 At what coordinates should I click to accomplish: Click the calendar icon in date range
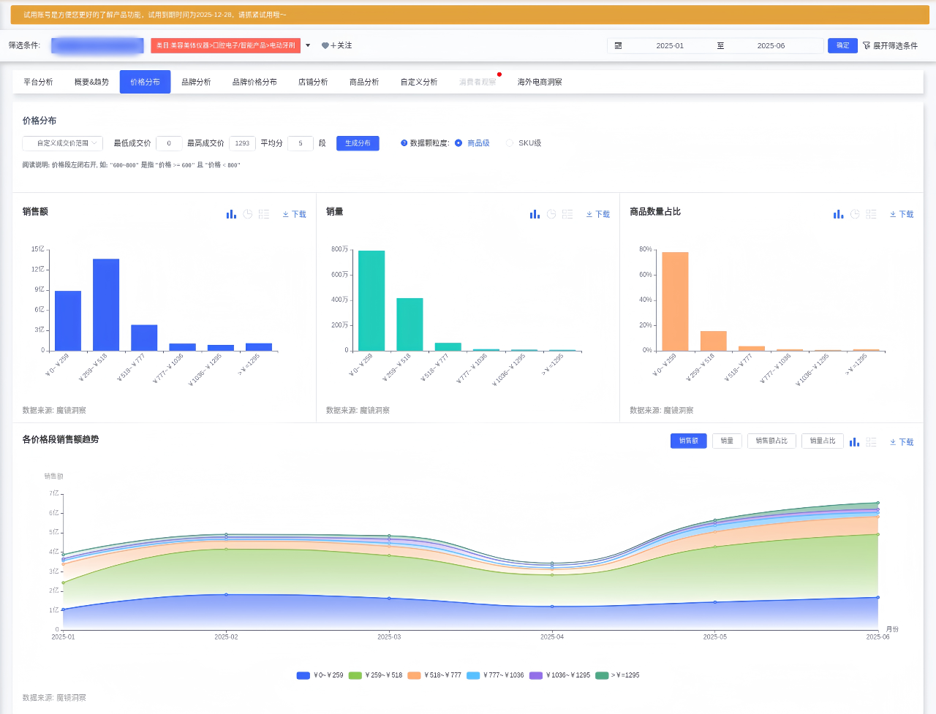(x=618, y=45)
